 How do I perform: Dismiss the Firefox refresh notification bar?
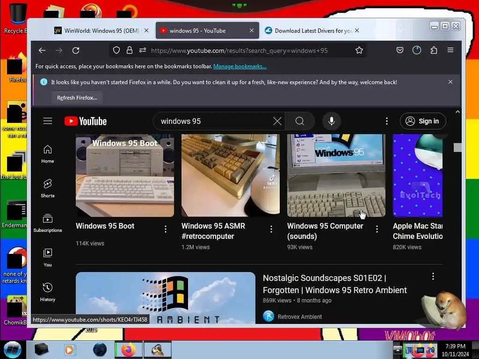pos(450,82)
